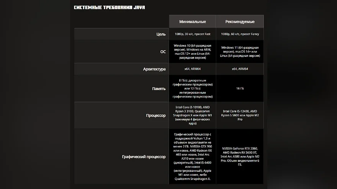Click the minimum OS cell with Windows 10

pyautogui.click(x=193, y=52)
